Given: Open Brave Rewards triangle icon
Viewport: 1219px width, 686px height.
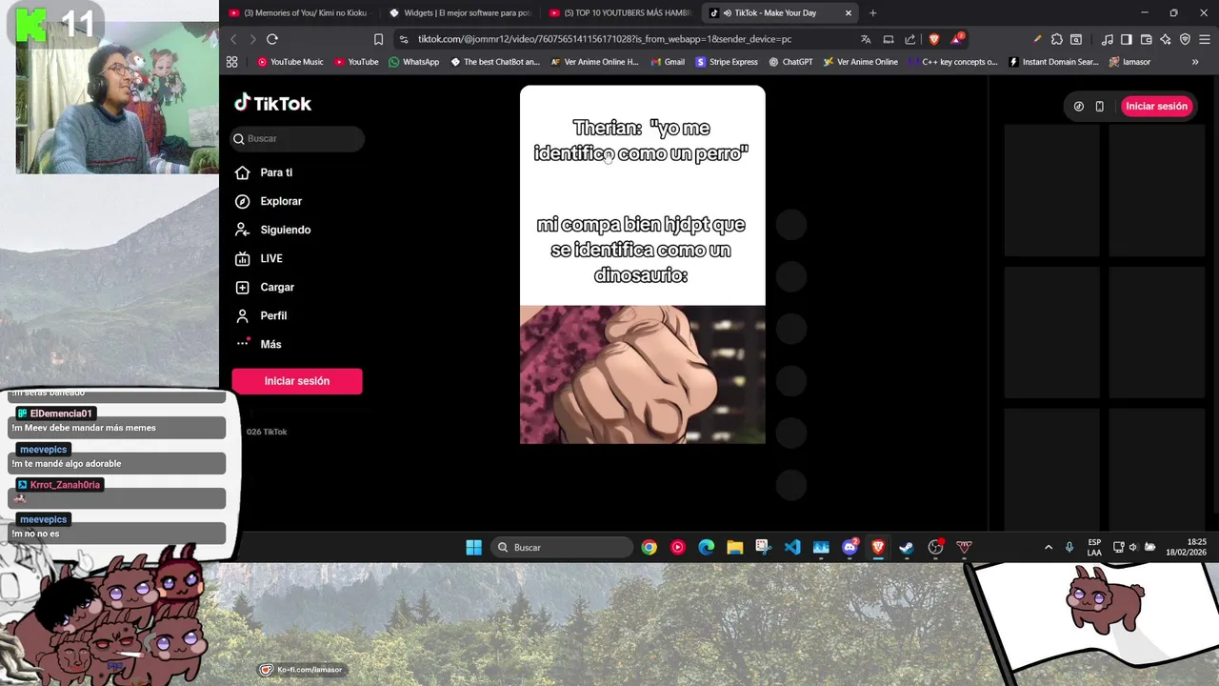Looking at the screenshot, I should tap(956, 39).
